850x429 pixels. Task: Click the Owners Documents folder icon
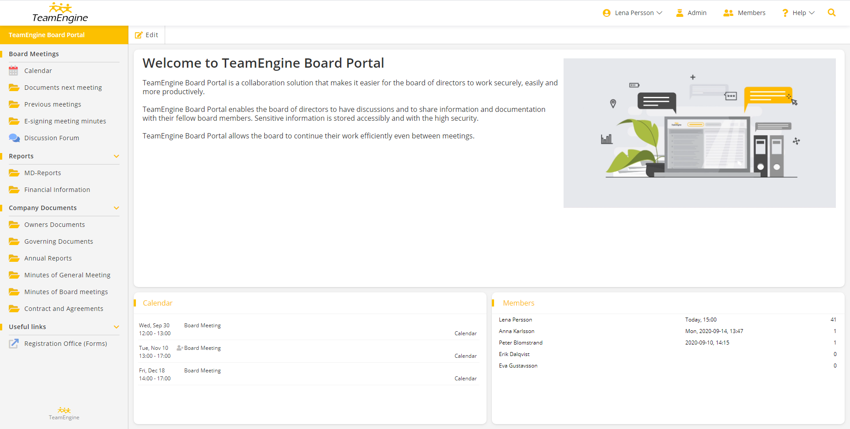coord(14,225)
